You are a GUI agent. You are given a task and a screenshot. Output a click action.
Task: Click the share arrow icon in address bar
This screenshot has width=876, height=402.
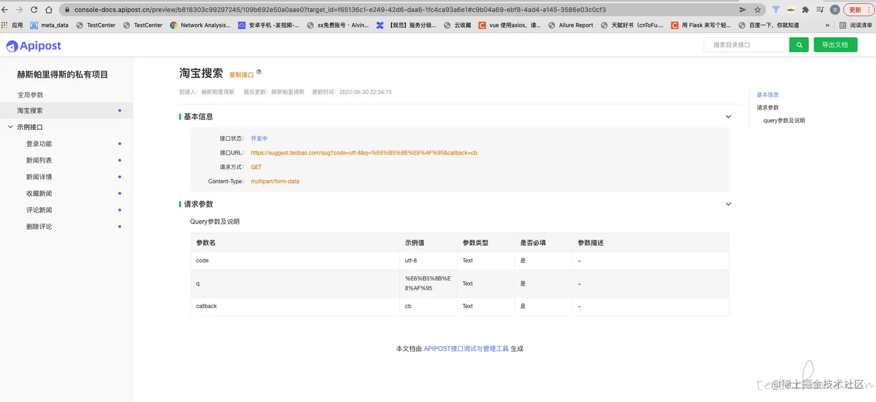(x=743, y=10)
